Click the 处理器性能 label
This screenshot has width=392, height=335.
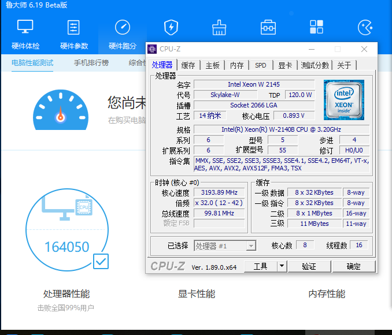66,294
